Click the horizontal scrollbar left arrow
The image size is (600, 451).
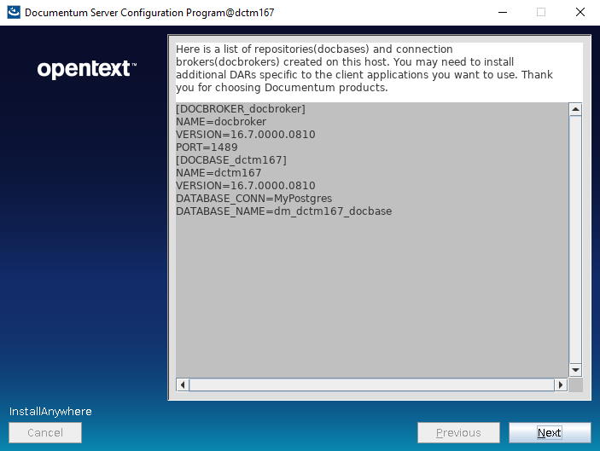[x=182, y=385]
